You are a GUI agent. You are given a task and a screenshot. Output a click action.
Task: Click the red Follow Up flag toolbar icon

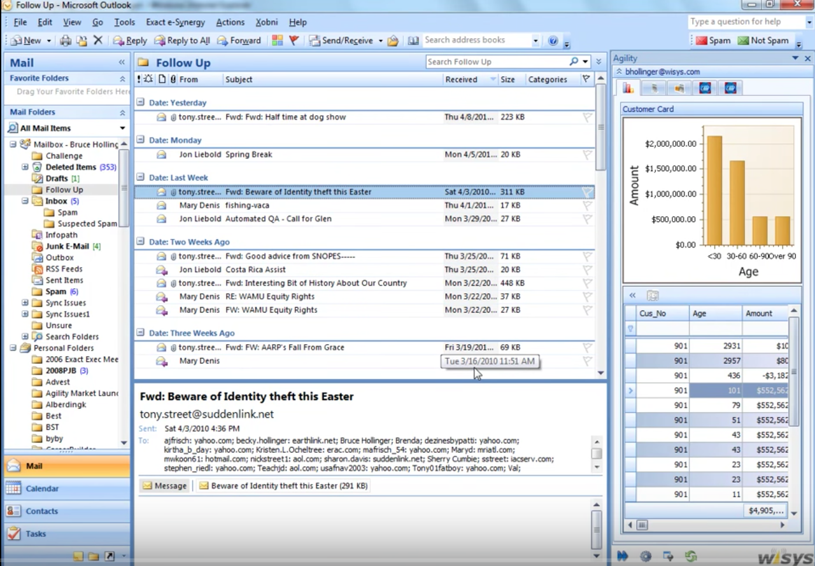[294, 40]
